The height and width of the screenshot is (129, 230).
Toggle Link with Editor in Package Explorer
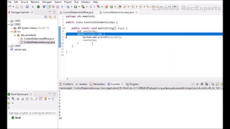[50, 17]
